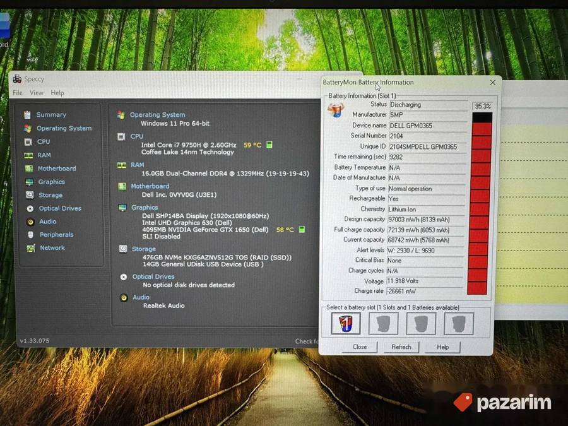Click the CPU heading link in summary
Image resolution: width=568 pixels, height=426 pixels.
[136, 136]
